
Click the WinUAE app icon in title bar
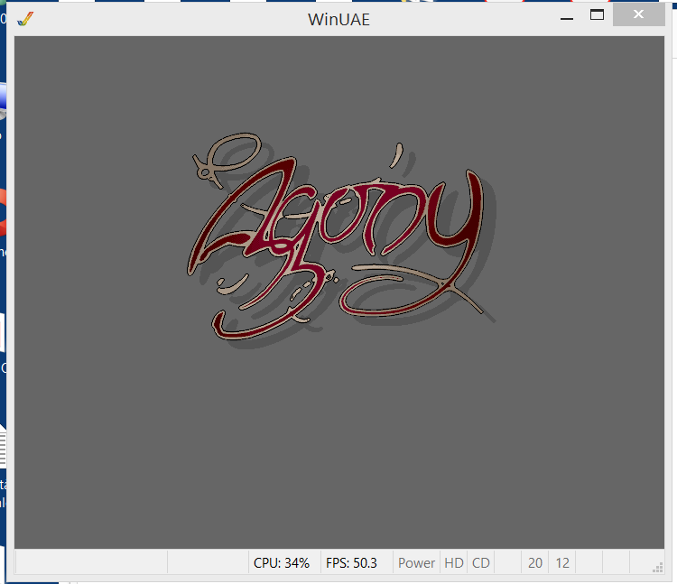click(x=25, y=19)
